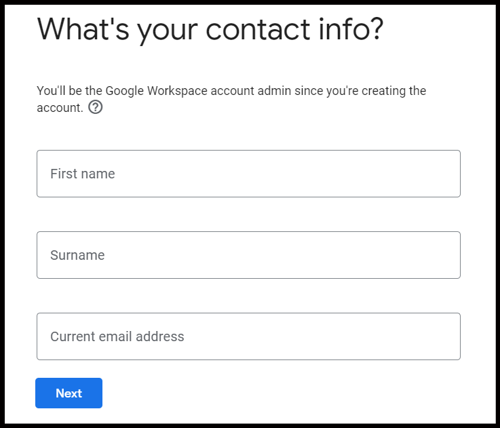The image size is (500, 428).
Task: Click the "Current email address" placeholder text
Action: tap(117, 336)
